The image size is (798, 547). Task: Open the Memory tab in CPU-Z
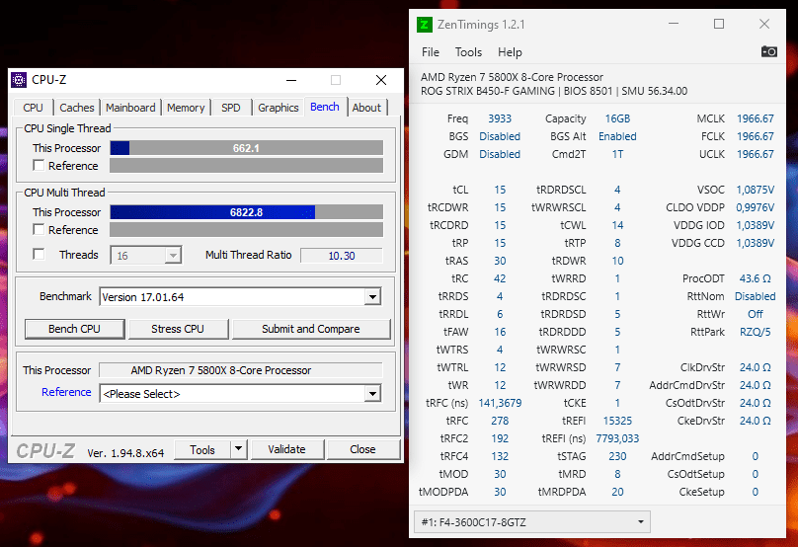(x=186, y=108)
